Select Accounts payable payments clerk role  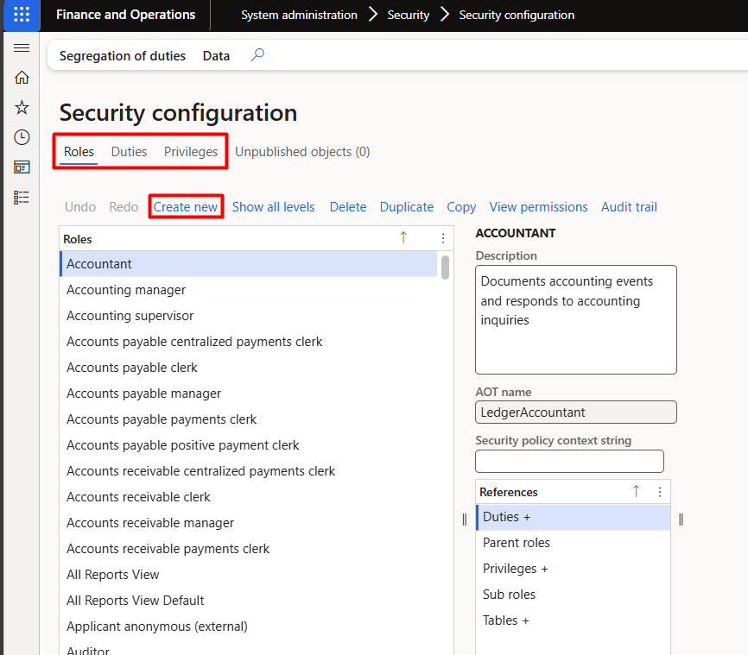pyautogui.click(x=249, y=419)
